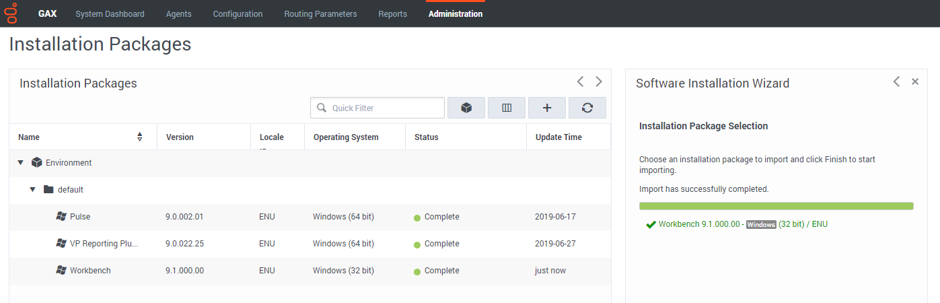Click the Windows badge in import result
This screenshot has height=303, width=940.
tap(761, 224)
